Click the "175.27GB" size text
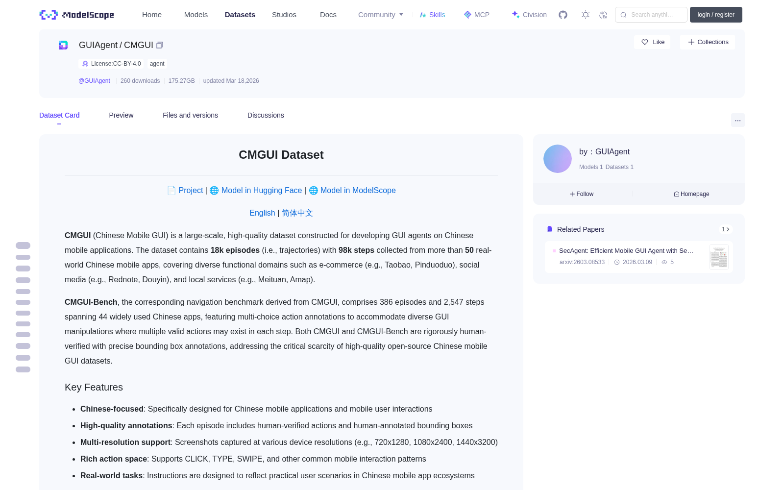Screen dimensions: 784x490 point(181,81)
